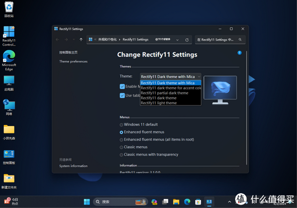Open the Recycle Bin desktop icon
Viewport: 297px width, 208px height.
point(9,9)
